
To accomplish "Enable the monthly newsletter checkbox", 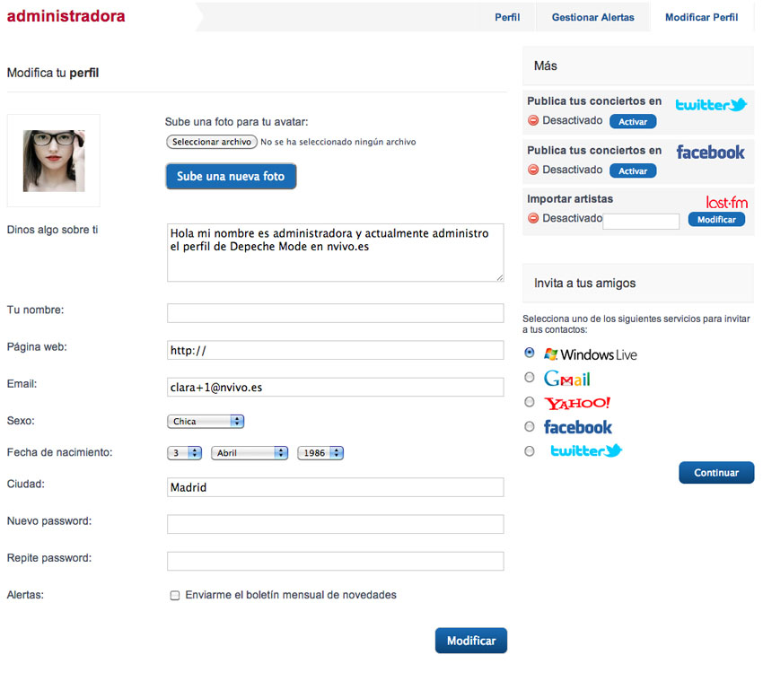I will click(x=175, y=596).
